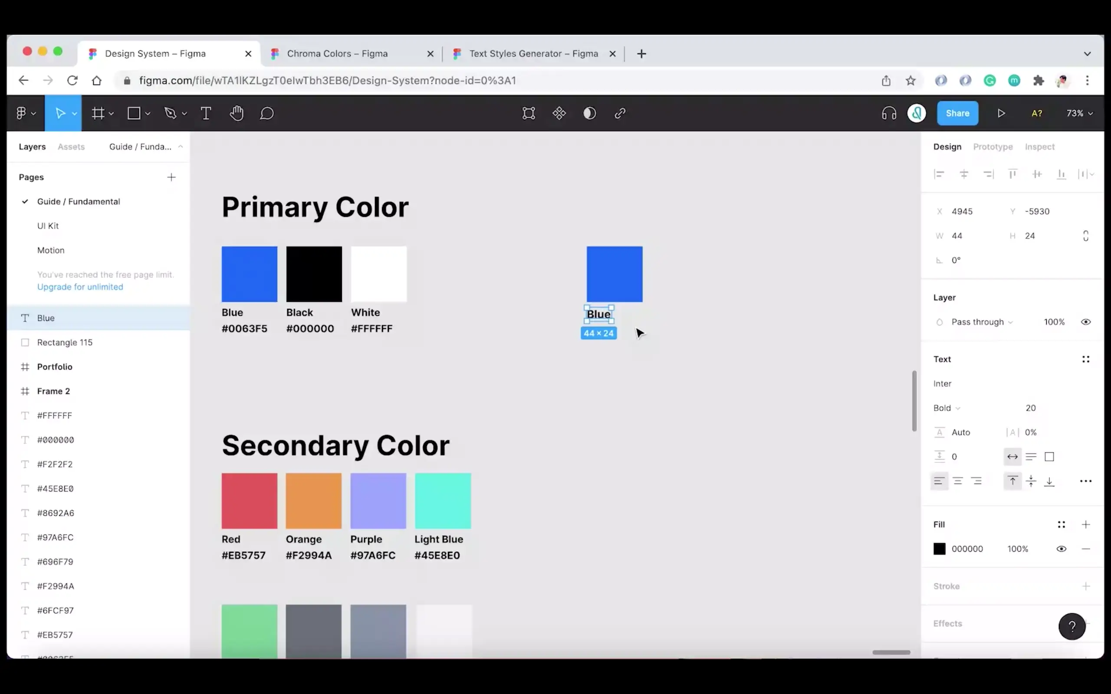Image resolution: width=1111 pixels, height=694 pixels.
Task: Select the Hand tool
Action: click(x=236, y=113)
